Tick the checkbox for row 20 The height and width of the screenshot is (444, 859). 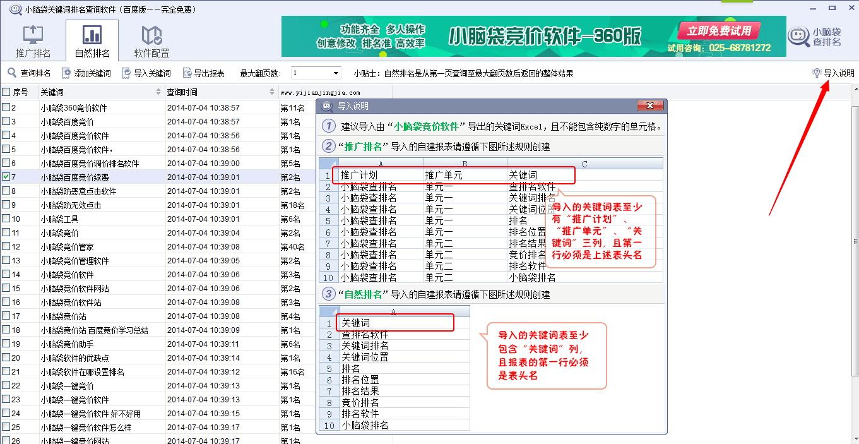[6, 358]
